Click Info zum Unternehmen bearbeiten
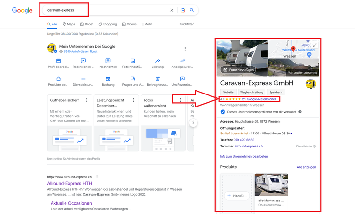355x214 pixels. (244, 157)
